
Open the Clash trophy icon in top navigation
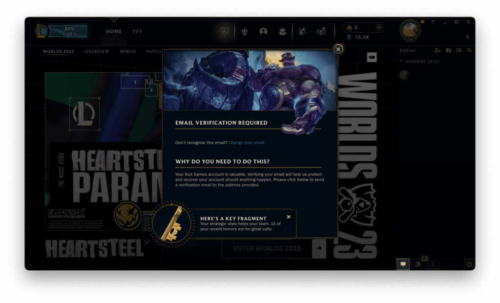[x=225, y=31]
